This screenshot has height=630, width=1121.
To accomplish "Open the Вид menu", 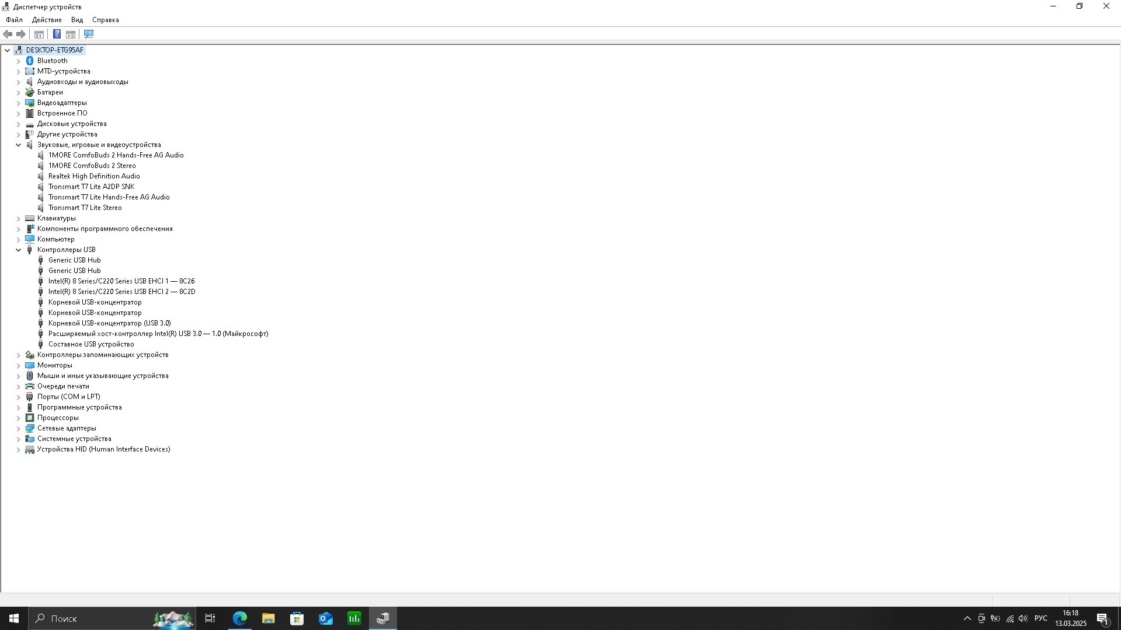I will click(x=77, y=20).
